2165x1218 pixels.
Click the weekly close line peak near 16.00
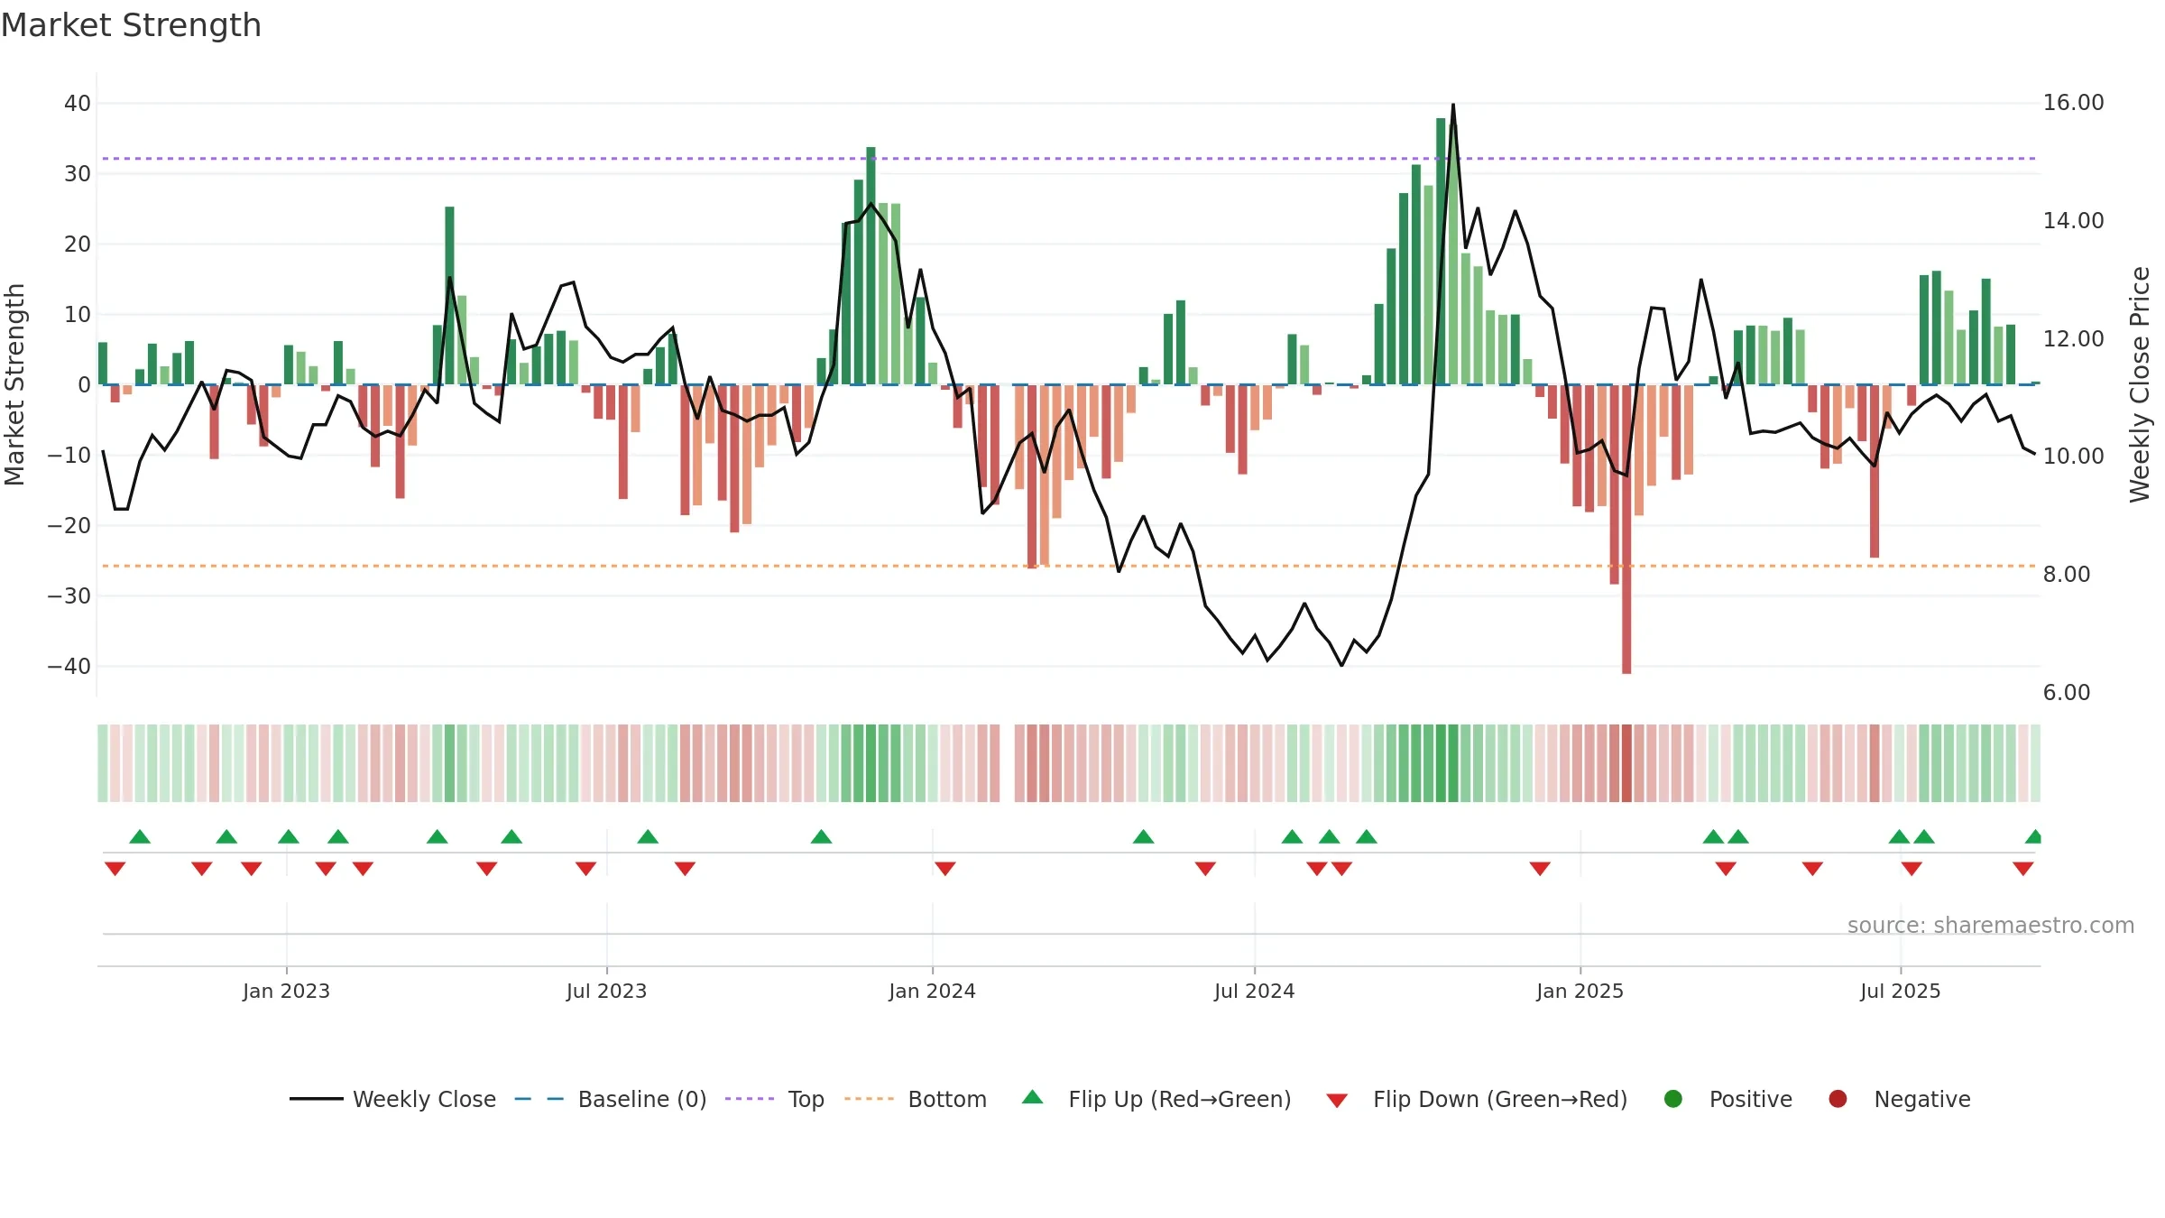coord(1452,105)
